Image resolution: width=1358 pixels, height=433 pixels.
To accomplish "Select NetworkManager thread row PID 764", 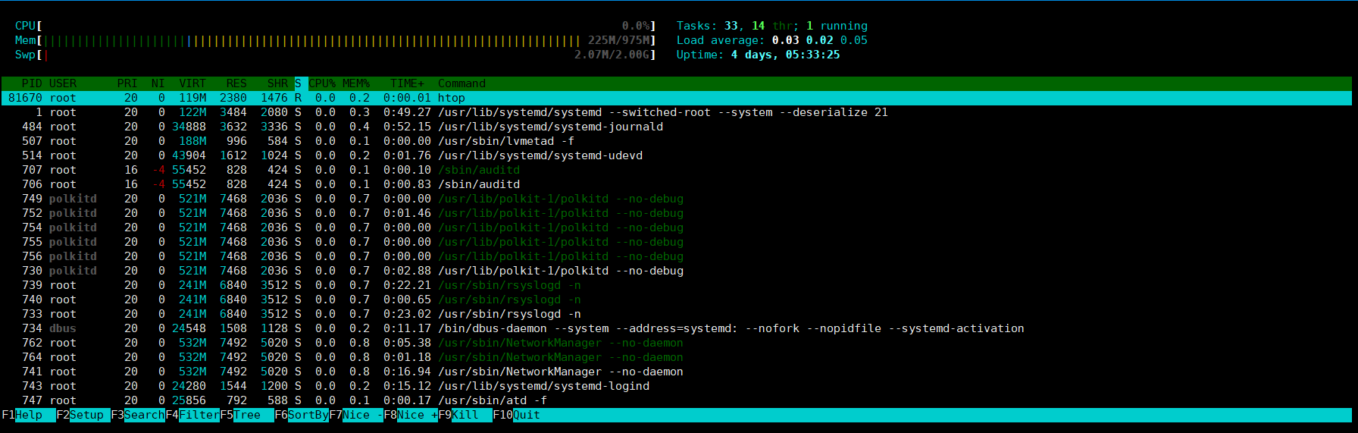I will click(x=677, y=357).
